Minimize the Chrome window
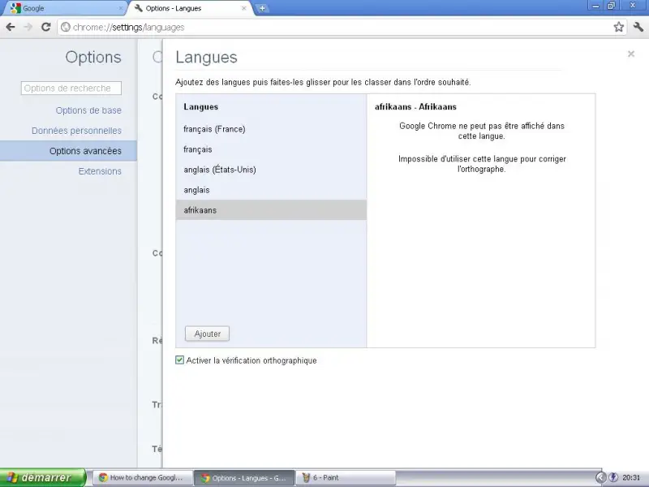The height and width of the screenshot is (487, 649). point(595,6)
